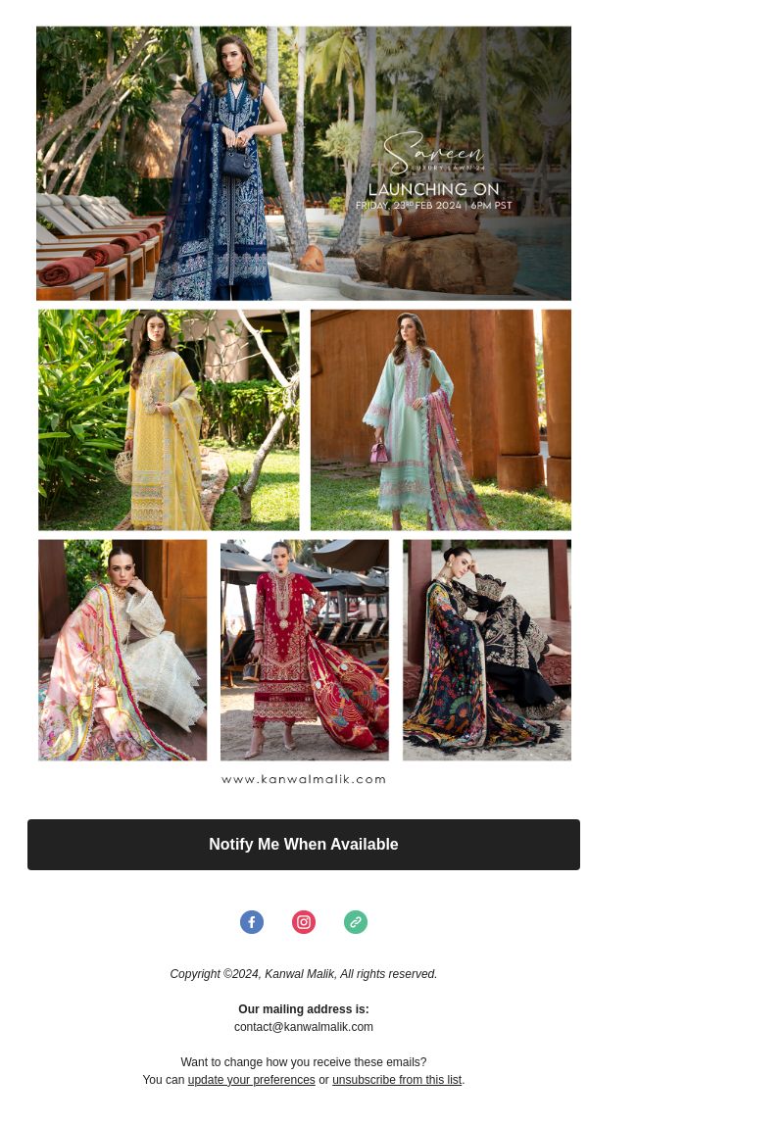
Task: Click the launch date Friday 23rd Feb text
Action: coord(433,205)
